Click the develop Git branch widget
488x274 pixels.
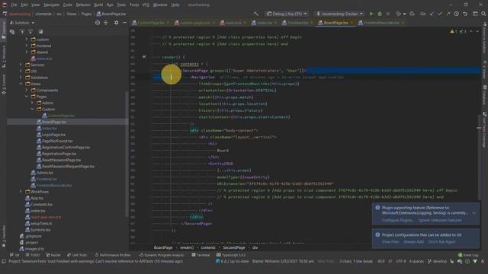pos(438,262)
